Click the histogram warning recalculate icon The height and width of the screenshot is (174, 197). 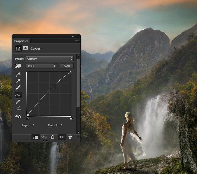(18, 116)
